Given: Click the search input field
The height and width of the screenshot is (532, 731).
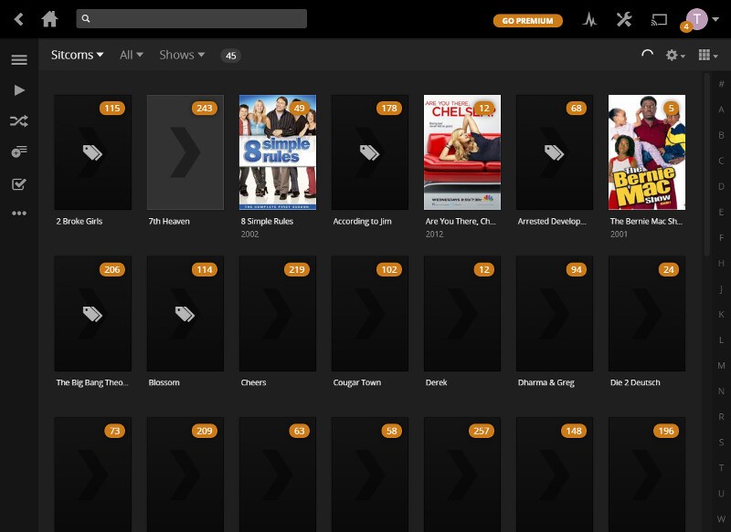Looking at the screenshot, I should [191, 18].
